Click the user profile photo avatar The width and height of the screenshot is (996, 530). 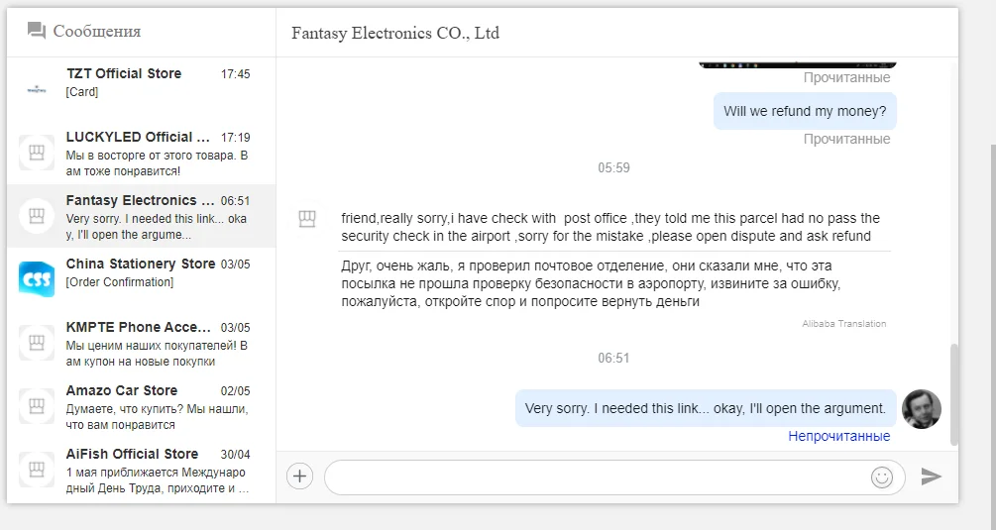pyautogui.click(x=922, y=408)
